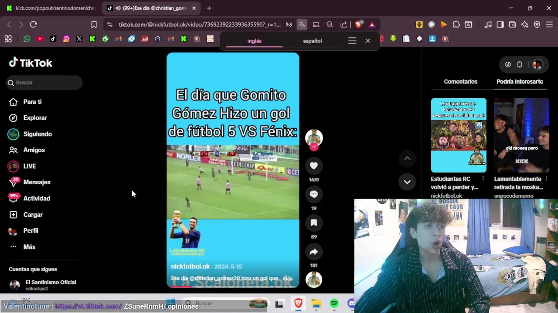Open the comments bubble showing 19
Screen dimensions: 558x313
click(x=314, y=194)
